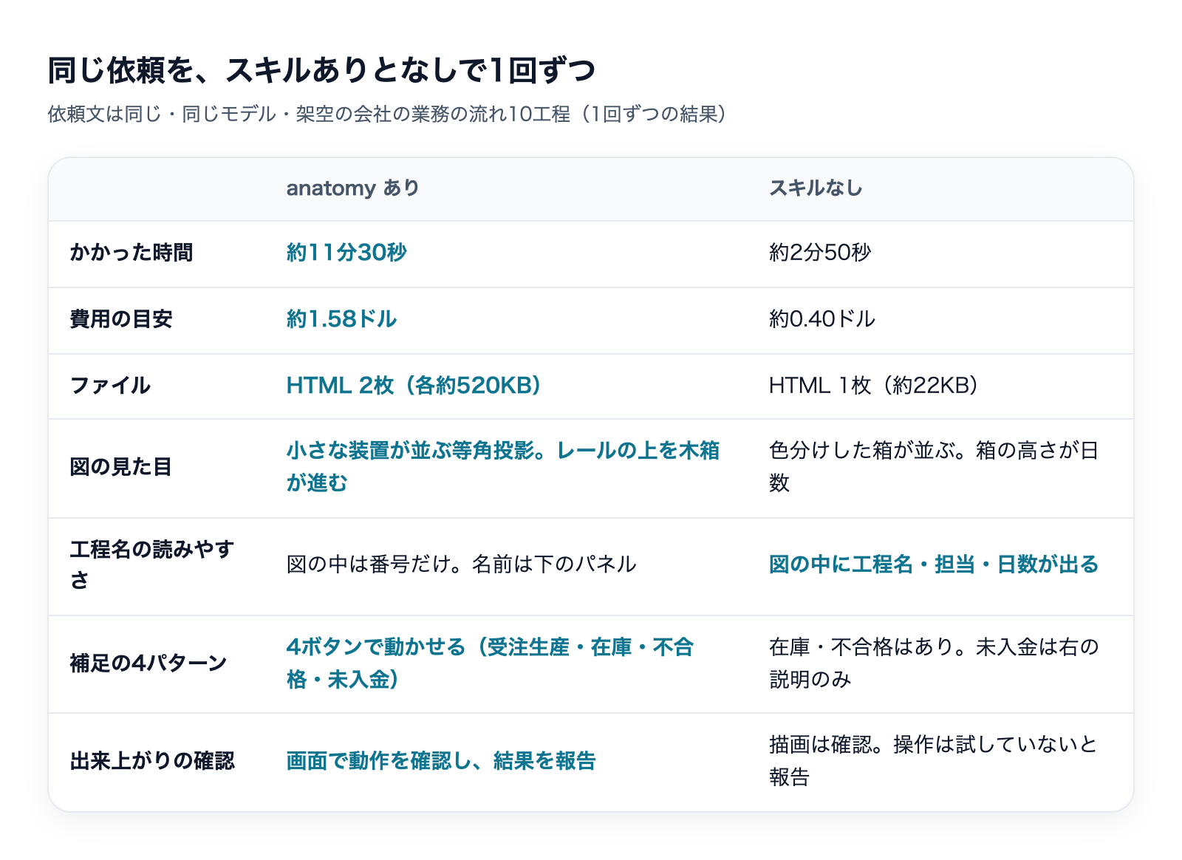
Task: Click the value 約0.40ドル
Action: point(822,319)
